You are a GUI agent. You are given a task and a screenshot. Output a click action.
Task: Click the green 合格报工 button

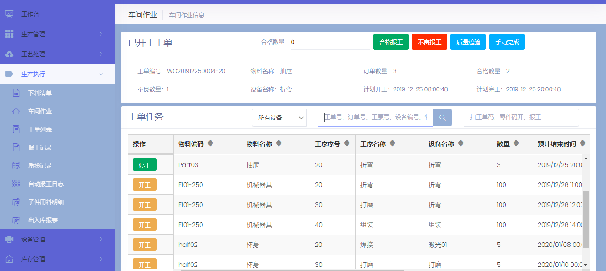click(390, 41)
